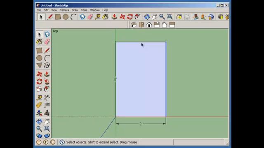Choose the 3D Text tool
The height and width of the screenshot is (148, 264).
(47, 113)
